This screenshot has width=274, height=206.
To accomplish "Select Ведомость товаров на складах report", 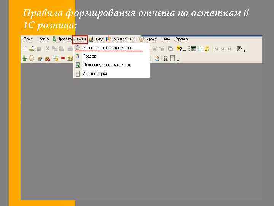I will click(x=112, y=48).
